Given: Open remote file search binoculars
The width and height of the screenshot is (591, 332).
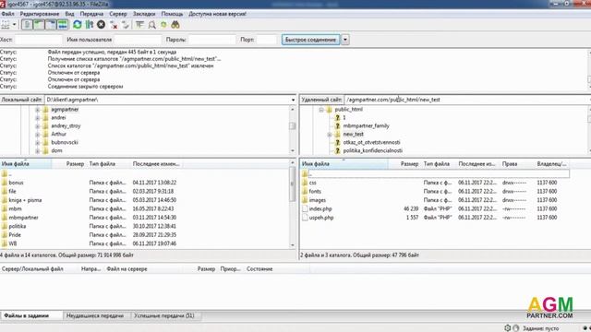Looking at the screenshot, I should (x=175, y=25).
